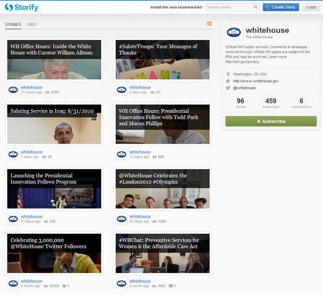The width and height of the screenshot is (323, 295).
Task: Switch to the Likes tab
Action: 32,25
